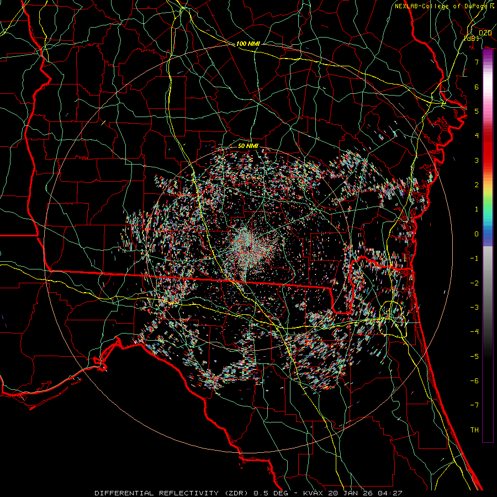Click the -5 value on the scale
The image size is (497, 497).
tap(474, 357)
